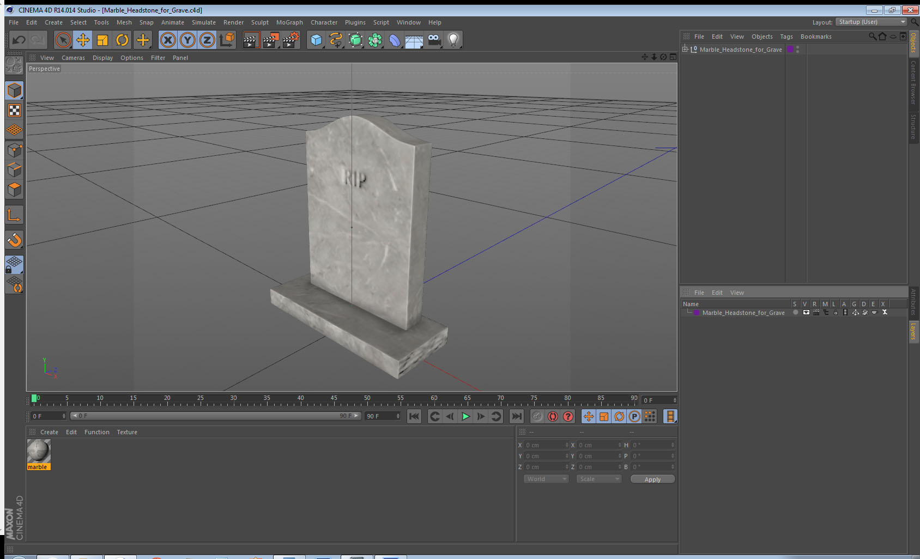This screenshot has width=920, height=559.
Task: Click frame 45 on the timeline ruler
Action: click(334, 399)
